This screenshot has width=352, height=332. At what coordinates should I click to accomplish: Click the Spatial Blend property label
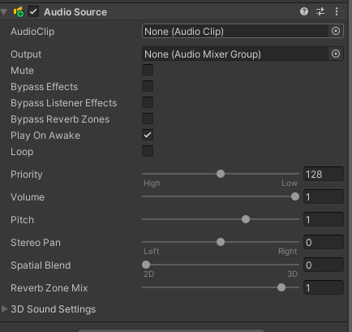point(41,265)
